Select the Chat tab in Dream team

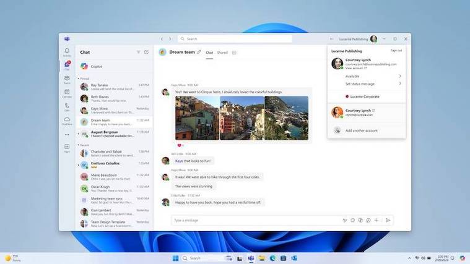[209, 53]
